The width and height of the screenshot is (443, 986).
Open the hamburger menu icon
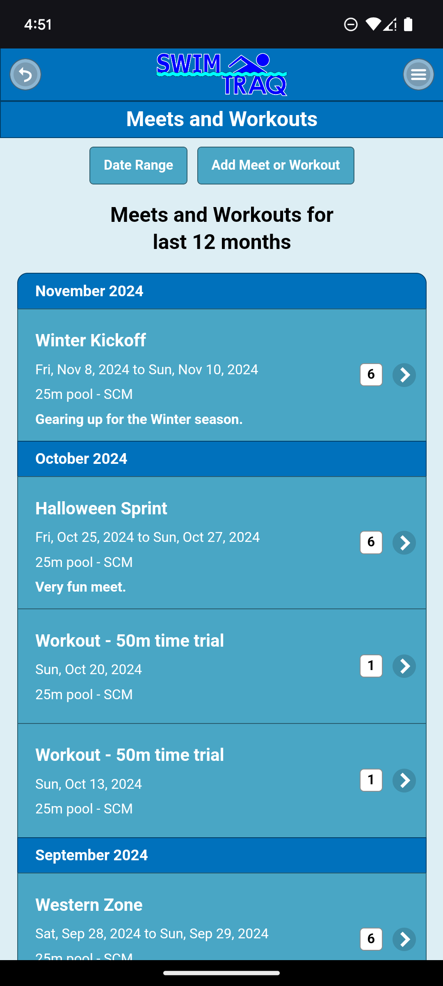click(x=418, y=74)
